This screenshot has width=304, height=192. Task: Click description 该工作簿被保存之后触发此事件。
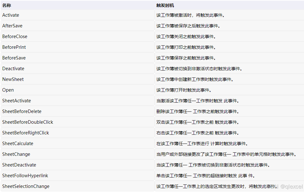point(188,26)
